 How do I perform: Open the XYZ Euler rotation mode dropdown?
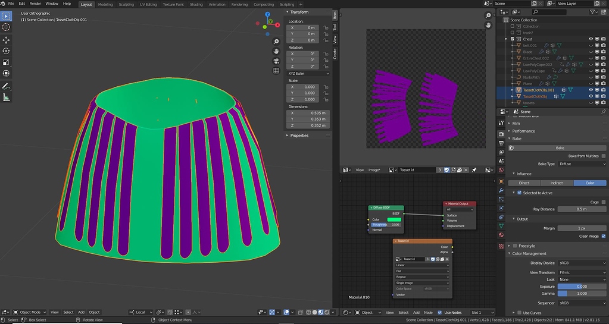click(308, 73)
